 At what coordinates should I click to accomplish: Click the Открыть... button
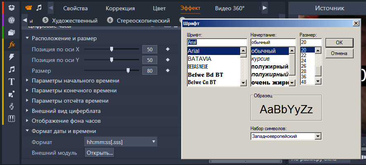tap(99, 153)
